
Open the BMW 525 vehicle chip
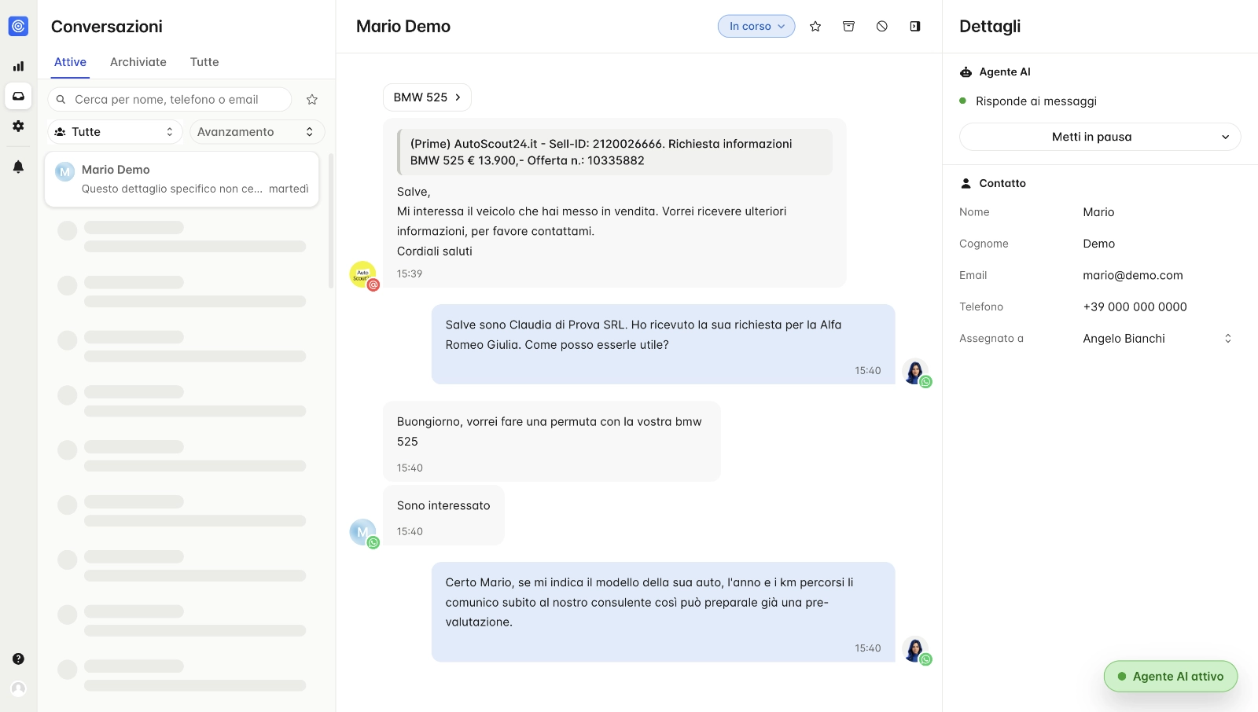427,97
